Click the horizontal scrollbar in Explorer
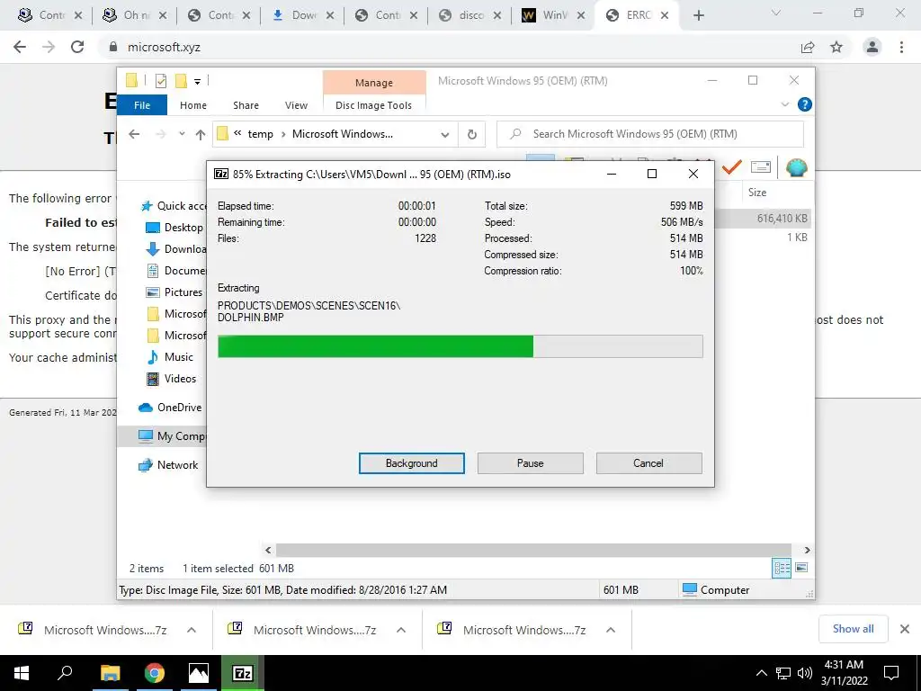 tap(534, 550)
